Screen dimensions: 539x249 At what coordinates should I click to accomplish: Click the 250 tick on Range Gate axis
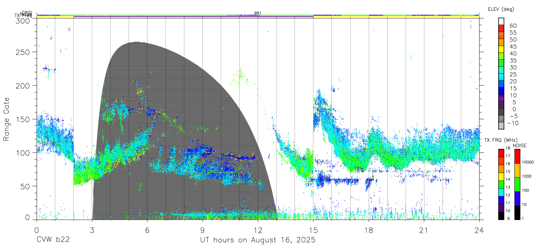[x=23, y=52]
